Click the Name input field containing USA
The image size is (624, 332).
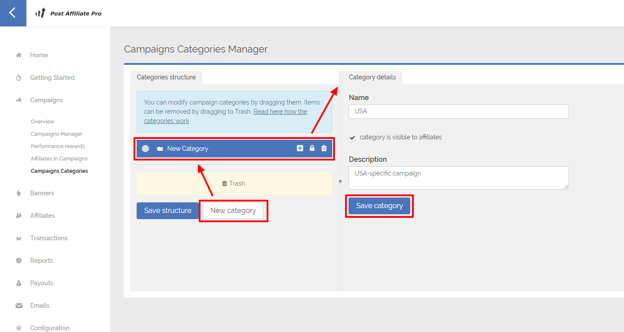459,112
